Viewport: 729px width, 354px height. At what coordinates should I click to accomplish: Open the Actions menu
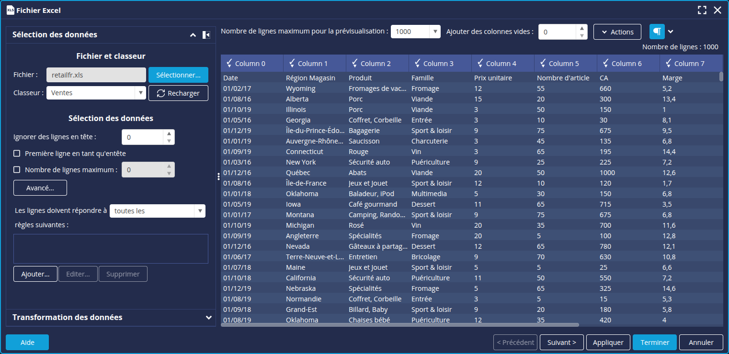[617, 32]
